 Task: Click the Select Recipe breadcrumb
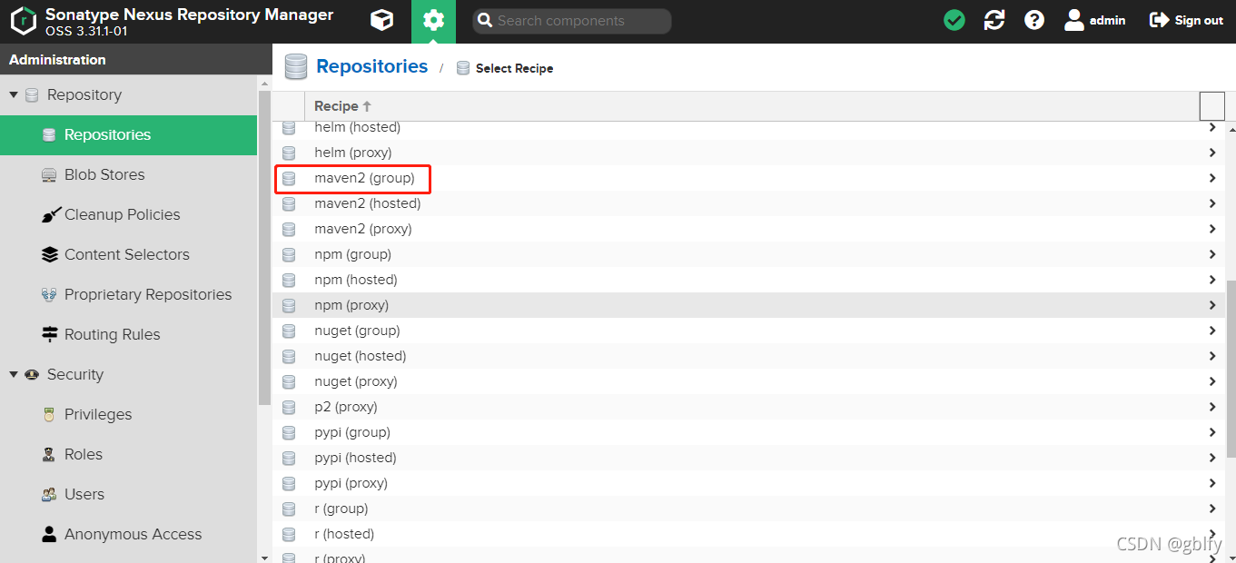514,68
